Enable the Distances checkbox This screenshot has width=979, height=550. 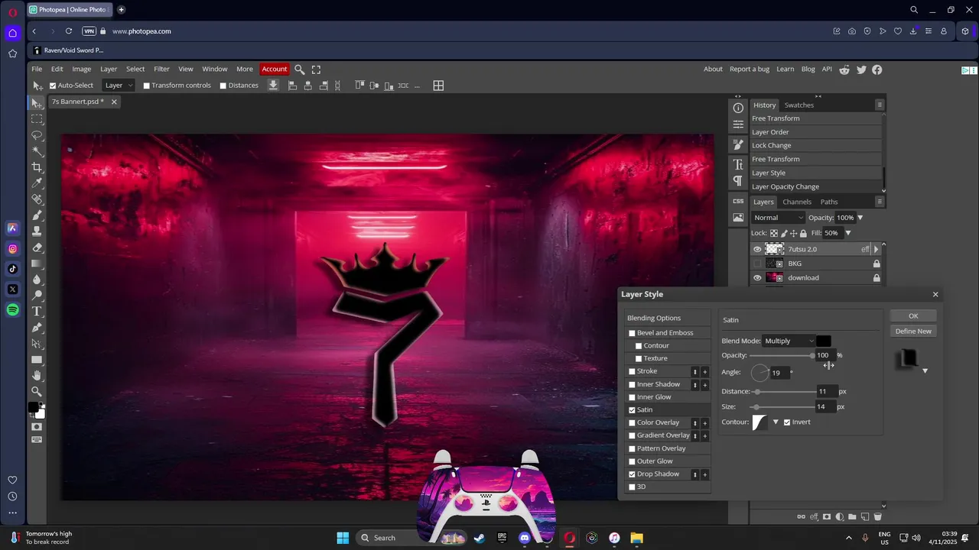(x=223, y=86)
